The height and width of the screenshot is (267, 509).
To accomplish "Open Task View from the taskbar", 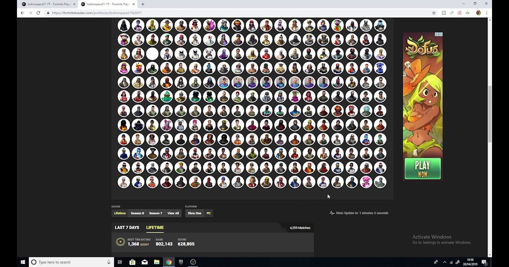I will tap(120, 262).
